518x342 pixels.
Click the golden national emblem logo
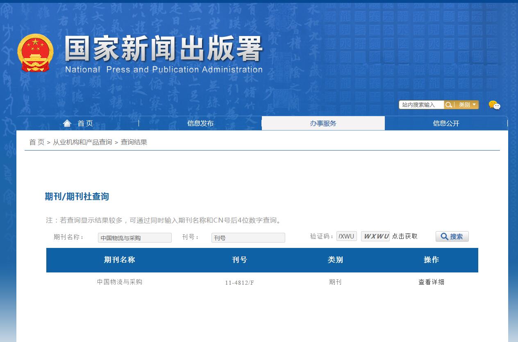point(35,53)
